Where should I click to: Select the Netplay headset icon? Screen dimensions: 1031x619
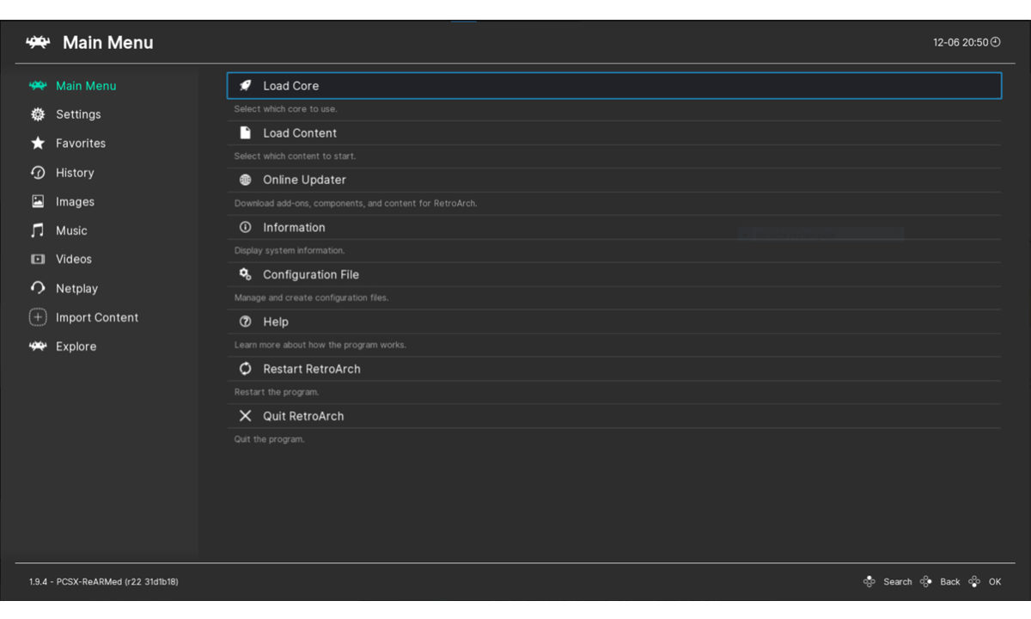(38, 289)
